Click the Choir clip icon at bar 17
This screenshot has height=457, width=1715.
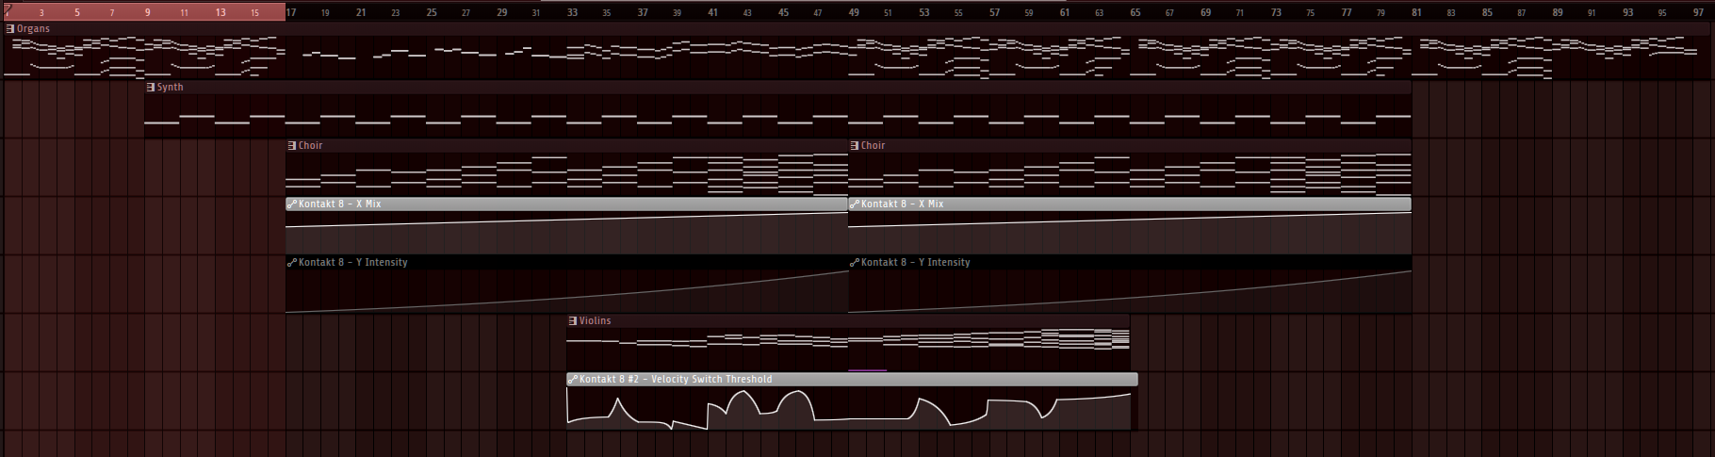click(292, 146)
